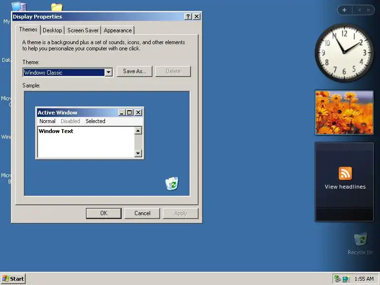This screenshot has height=285, width=380.
Task: Select the Appearance tab
Action: [x=118, y=30]
